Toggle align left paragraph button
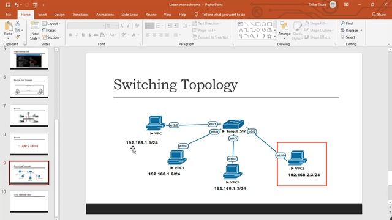 [x=148, y=35]
